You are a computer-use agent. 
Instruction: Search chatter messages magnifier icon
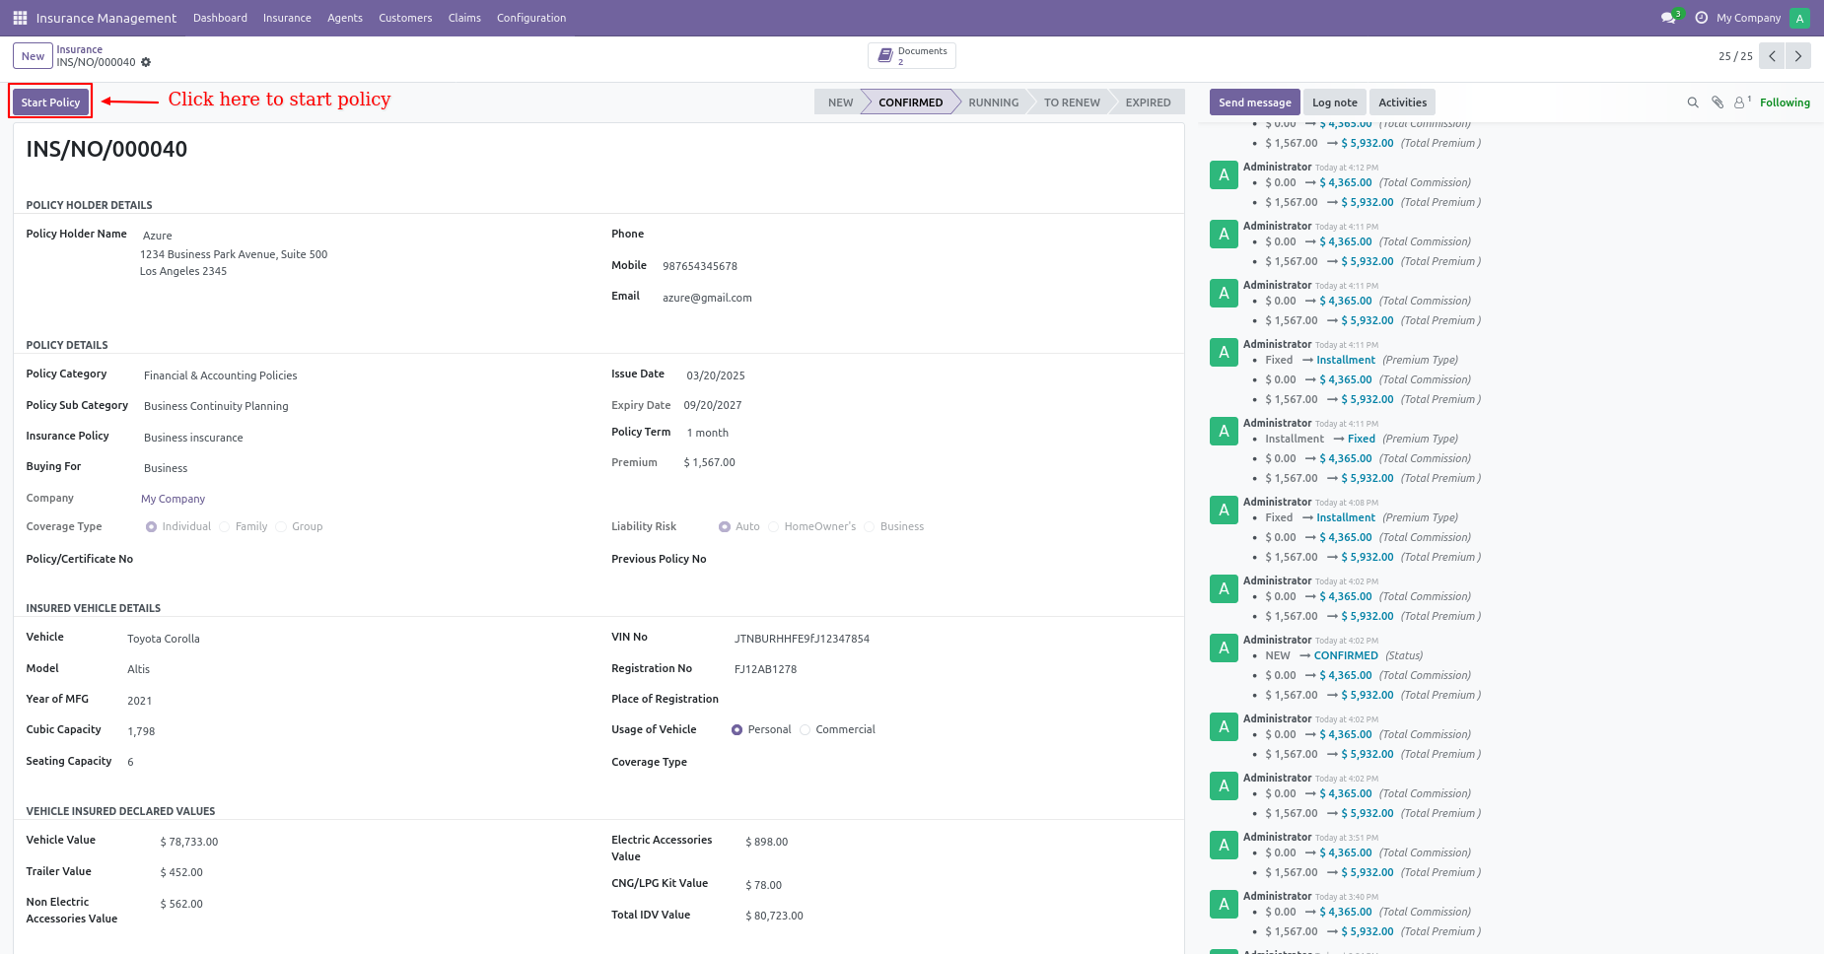pos(1693,102)
